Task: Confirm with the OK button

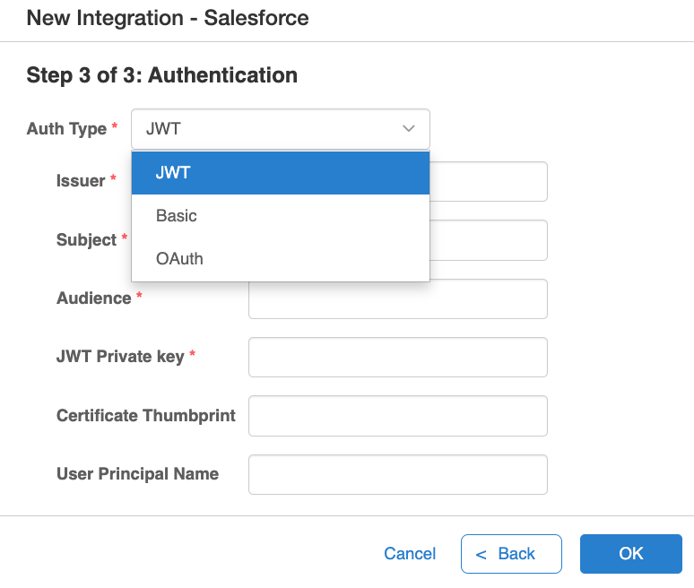Action: pyautogui.click(x=630, y=553)
